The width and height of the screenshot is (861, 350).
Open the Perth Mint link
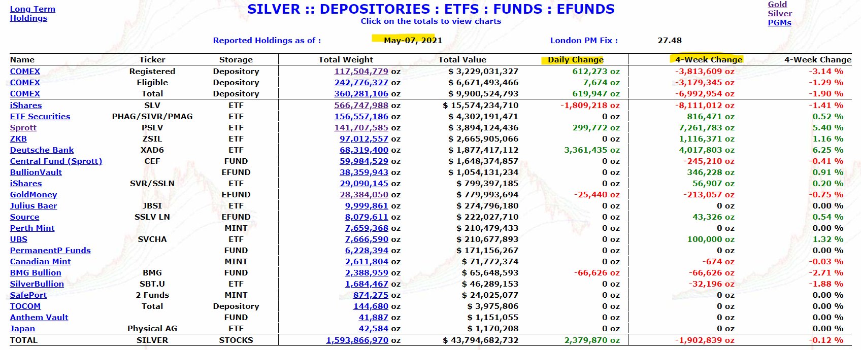pyautogui.click(x=32, y=228)
